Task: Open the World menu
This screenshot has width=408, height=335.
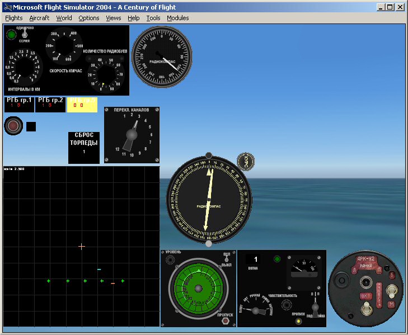Action: (64, 18)
